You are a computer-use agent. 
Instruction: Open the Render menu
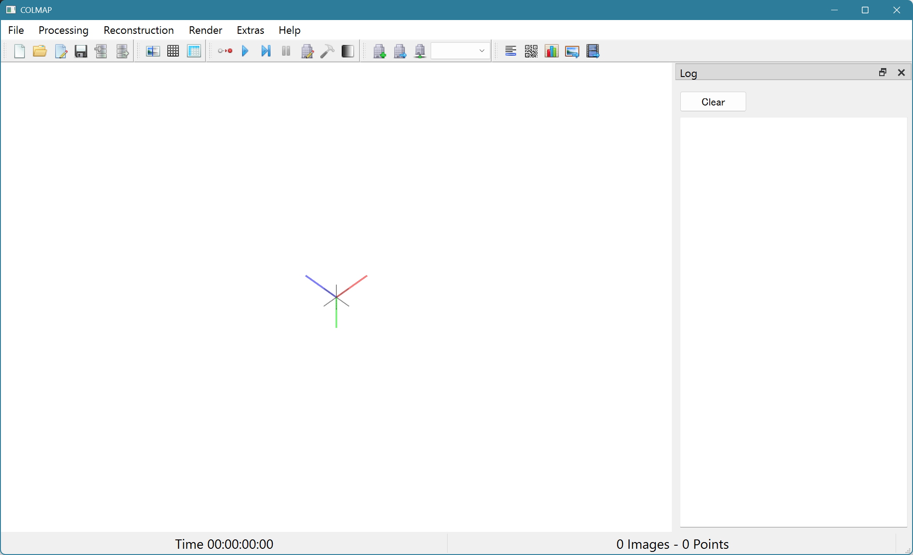205,30
